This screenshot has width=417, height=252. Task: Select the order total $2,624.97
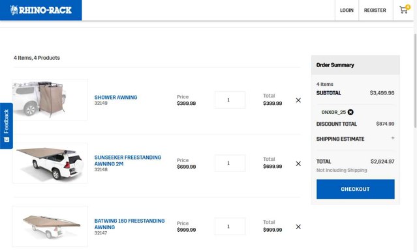point(382,161)
